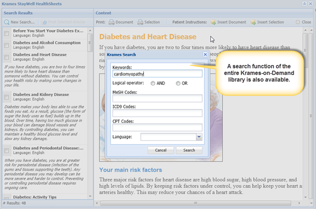
Task: Click the Print Selection label
Action: point(152,22)
